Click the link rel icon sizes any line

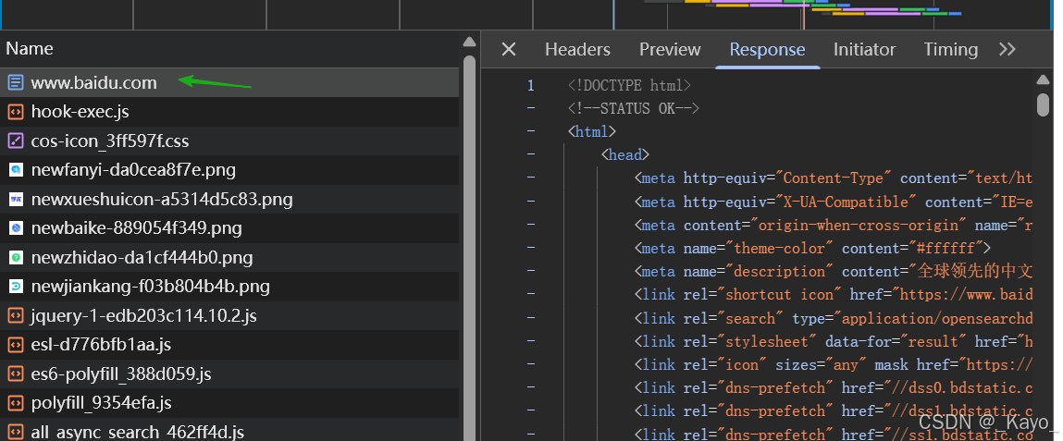(834, 364)
